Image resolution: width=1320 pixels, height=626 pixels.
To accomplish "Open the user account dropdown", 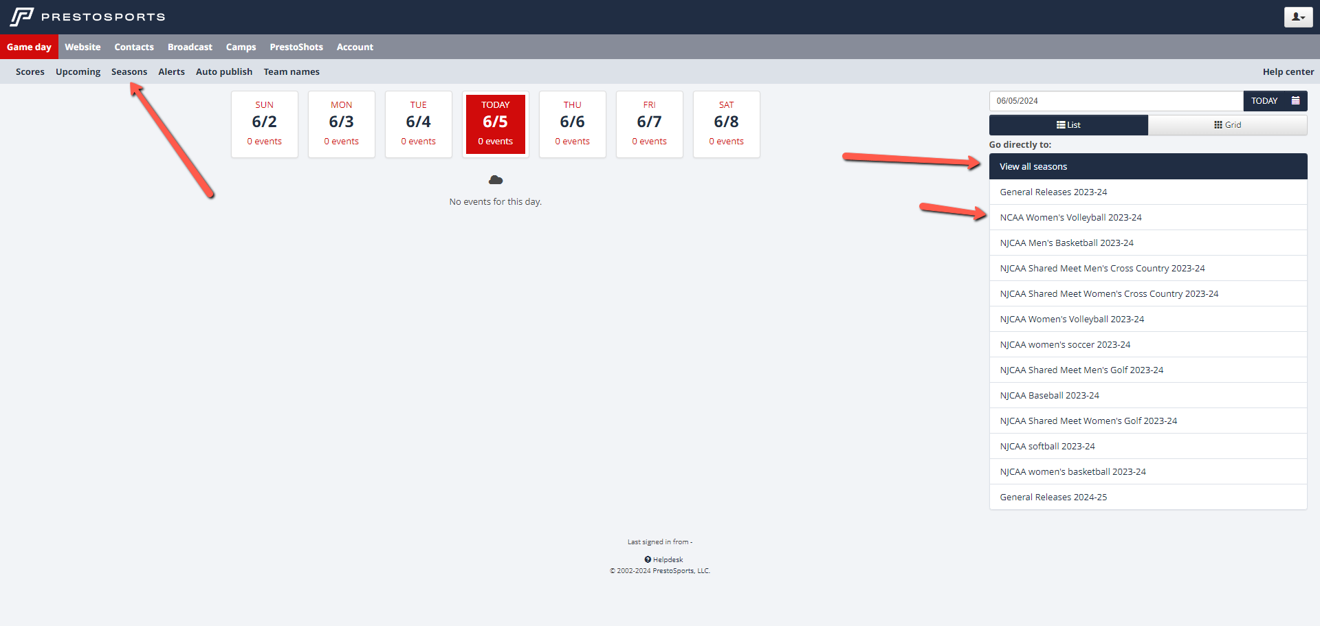I will pos(1298,17).
